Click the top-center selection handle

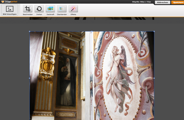click(x=92, y=31)
